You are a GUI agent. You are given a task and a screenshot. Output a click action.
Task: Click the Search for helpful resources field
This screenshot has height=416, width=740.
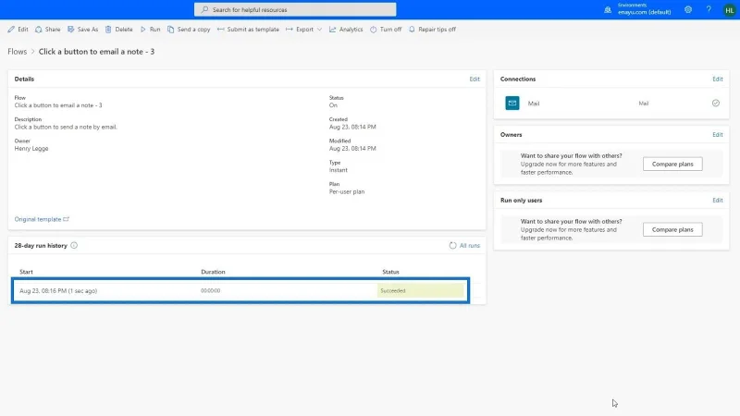(x=295, y=9)
